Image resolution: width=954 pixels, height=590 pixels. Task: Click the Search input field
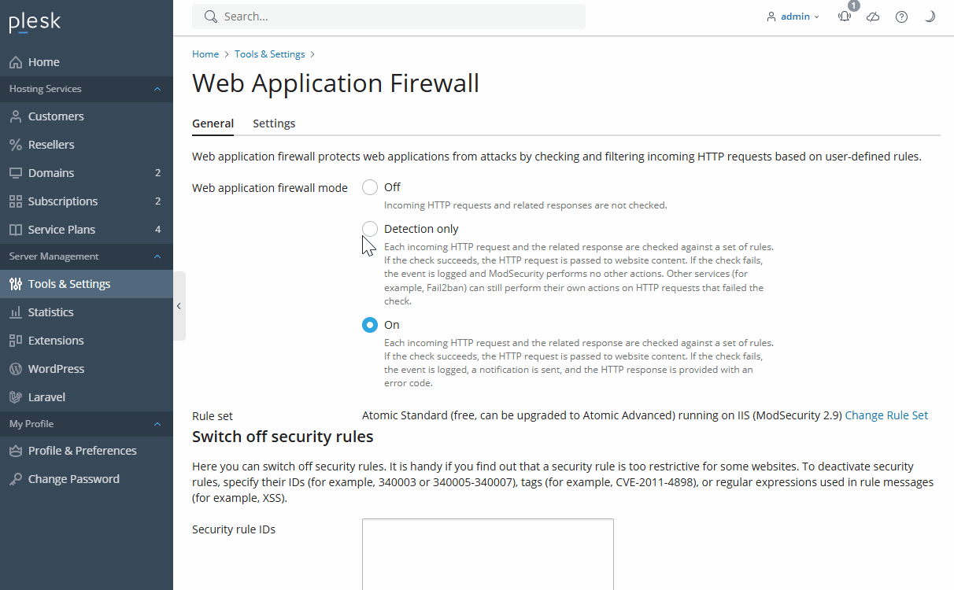point(389,17)
